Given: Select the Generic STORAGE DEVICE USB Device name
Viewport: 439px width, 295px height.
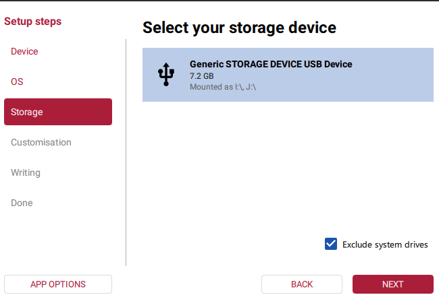Looking at the screenshot, I should [x=271, y=64].
